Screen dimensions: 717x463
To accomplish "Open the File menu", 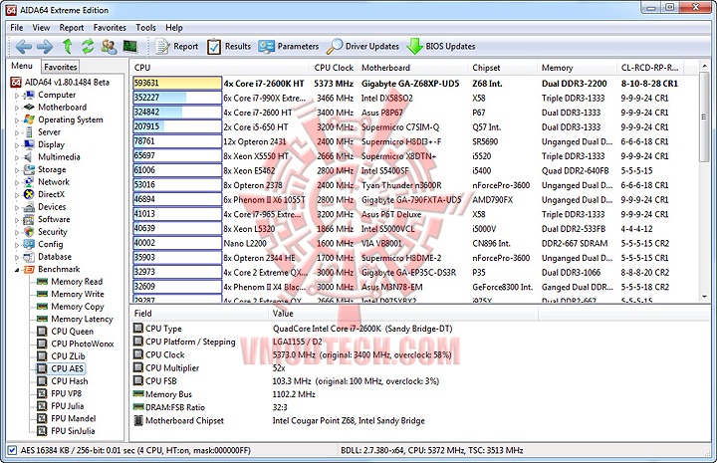I will [17, 28].
